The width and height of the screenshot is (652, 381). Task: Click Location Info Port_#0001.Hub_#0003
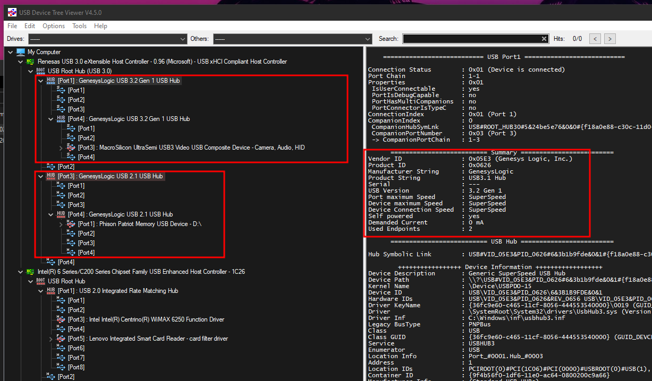click(x=506, y=356)
